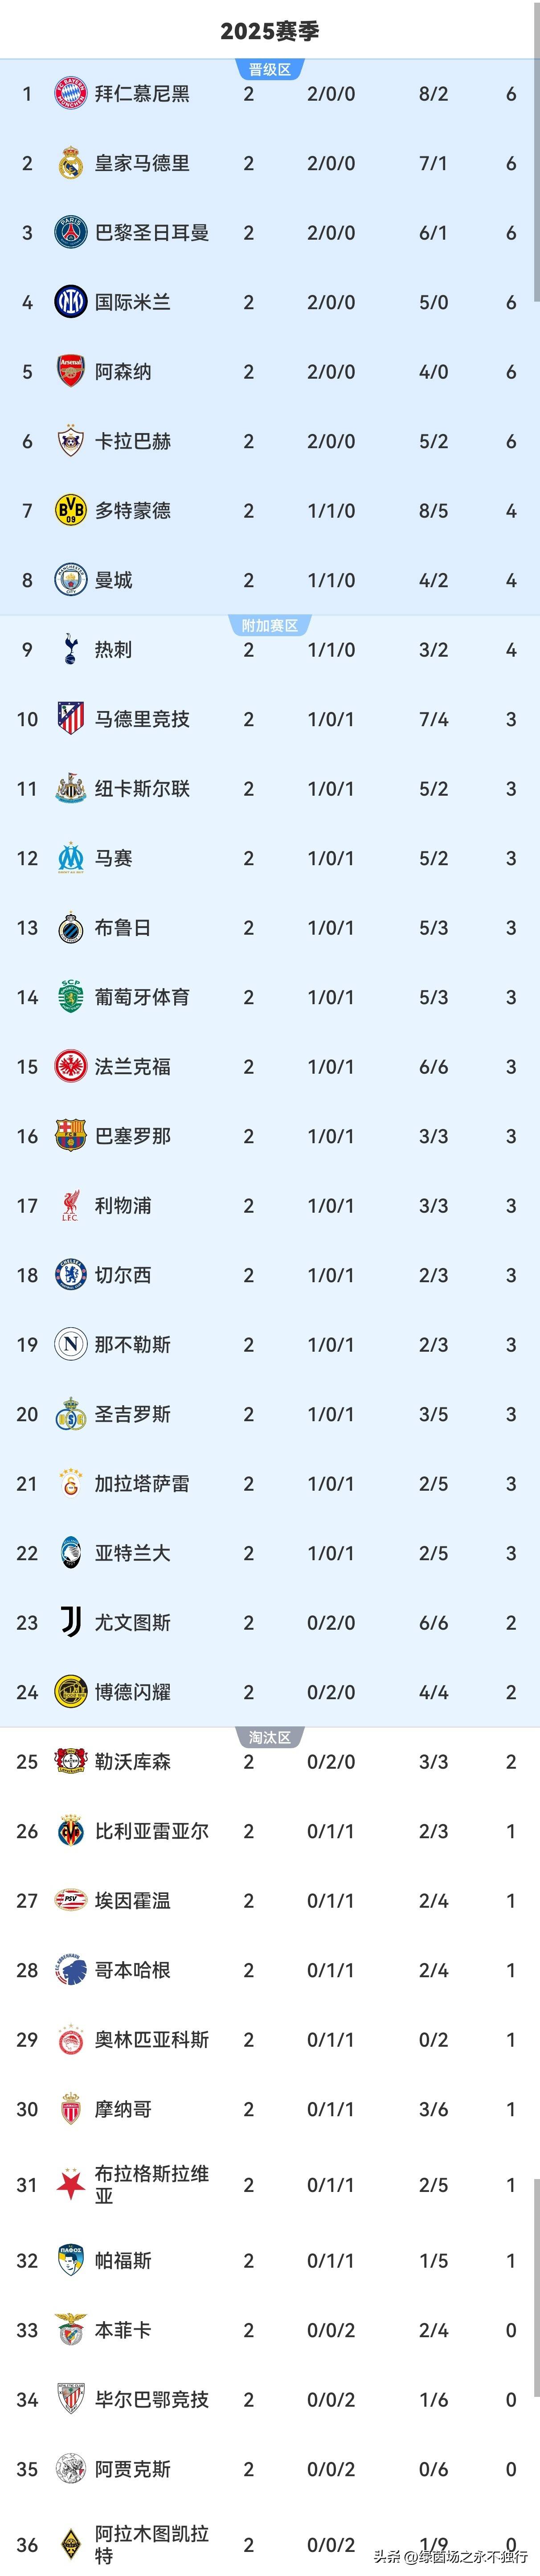Click the Napoli N badge
The width and height of the screenshot is (540, 2576).
click(70, 1345)
